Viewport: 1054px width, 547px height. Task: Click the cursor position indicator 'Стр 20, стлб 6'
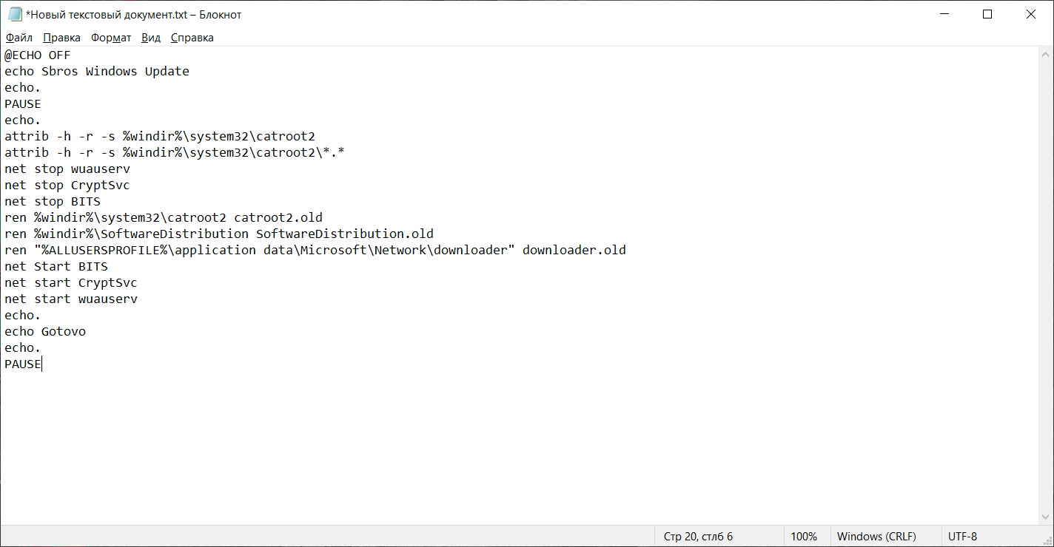(698, 537)
